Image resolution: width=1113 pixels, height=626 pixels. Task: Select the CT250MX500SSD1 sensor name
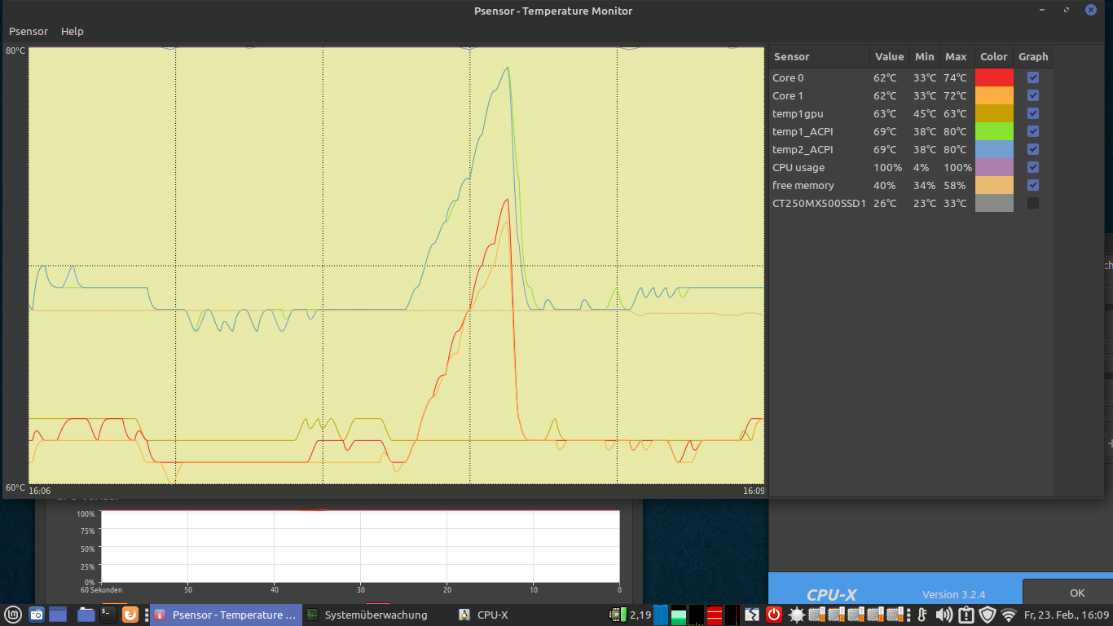[x=819, y=203]
